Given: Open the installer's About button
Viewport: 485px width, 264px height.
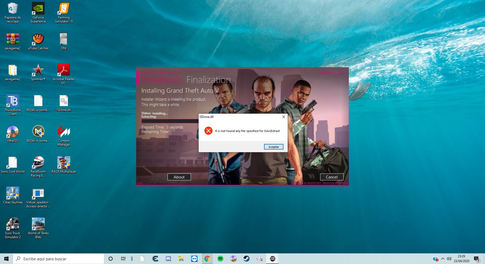Looking at the screenshot, I should pyautogui.click(x=179, y=177).
